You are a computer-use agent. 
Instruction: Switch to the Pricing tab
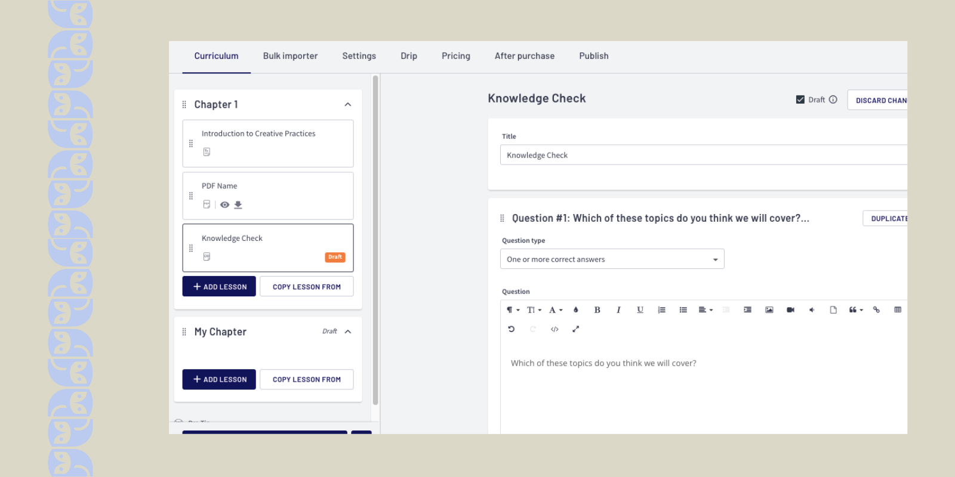(456, 56)
